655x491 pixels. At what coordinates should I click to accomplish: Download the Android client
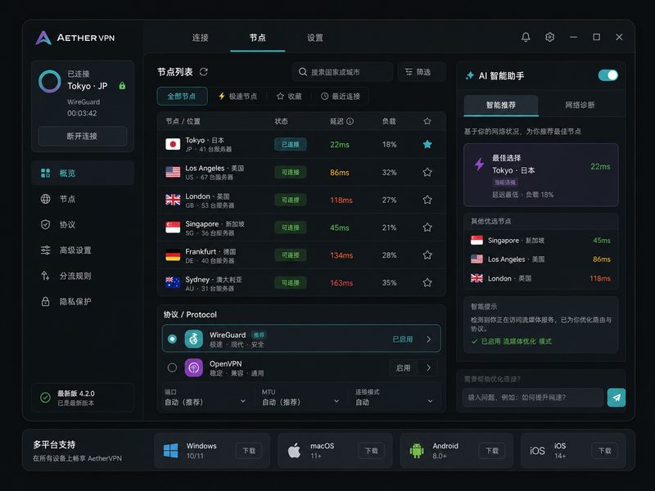[x=492, y=451]
